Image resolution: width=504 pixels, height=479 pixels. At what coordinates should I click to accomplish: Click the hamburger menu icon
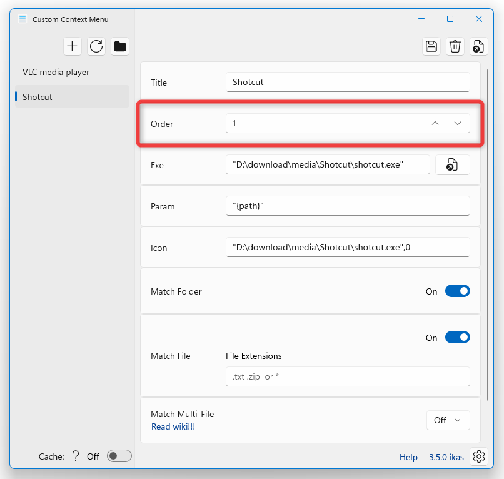tap(23, 19)
